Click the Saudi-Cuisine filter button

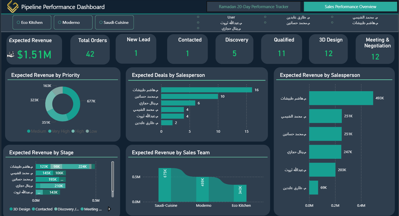[x=114, y=22]
